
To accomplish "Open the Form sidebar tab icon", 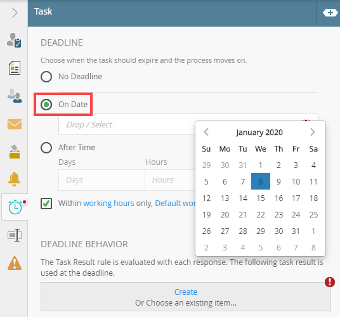I will 15,68.
